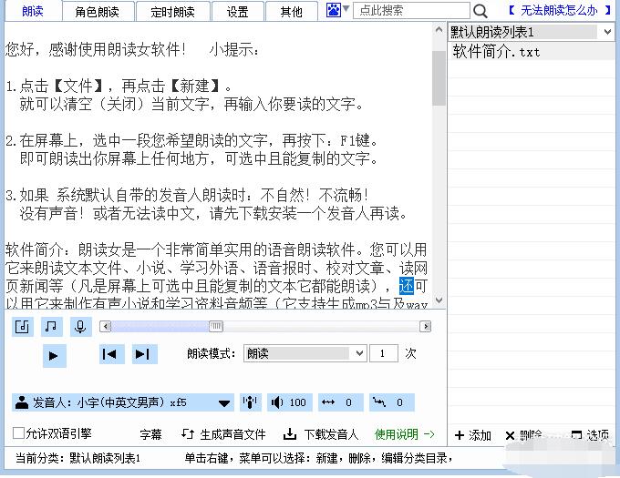Open the 发音人 voice selector dropdown
Viewport: 620px width, 478px height.
[122, 402]
